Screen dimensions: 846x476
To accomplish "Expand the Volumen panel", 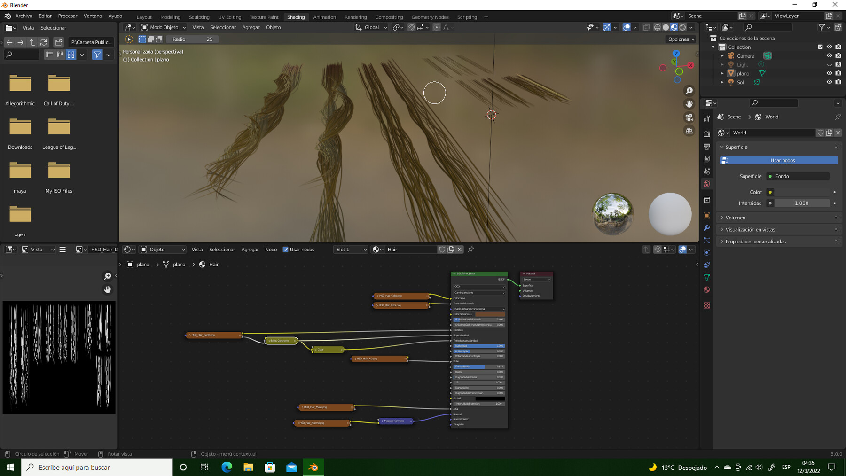I will click(x=735, y=218).
